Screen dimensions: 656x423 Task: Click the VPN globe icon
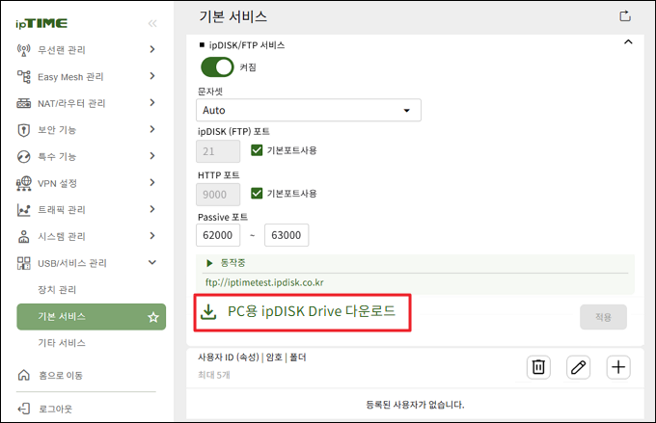click(x=23, y=183)
